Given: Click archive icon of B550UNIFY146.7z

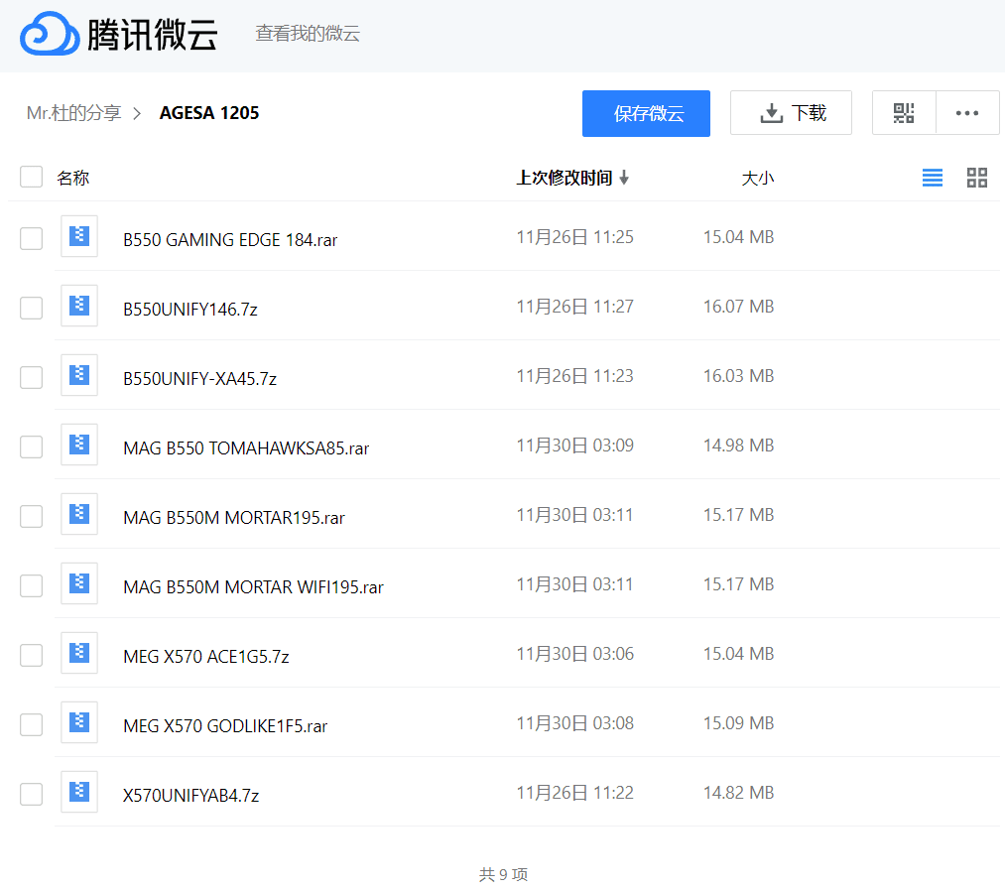Looking at the screenshot, I should [79, 306].
